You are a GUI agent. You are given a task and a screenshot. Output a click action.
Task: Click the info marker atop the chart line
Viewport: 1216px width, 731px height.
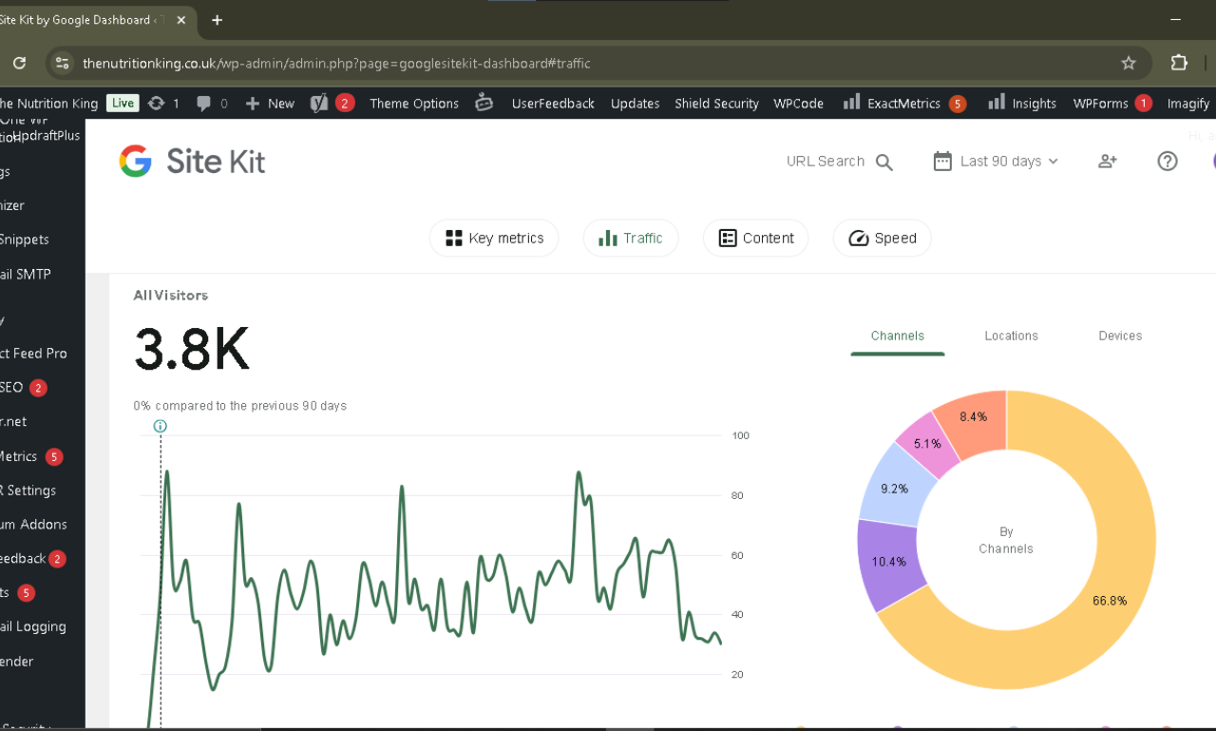160,426
